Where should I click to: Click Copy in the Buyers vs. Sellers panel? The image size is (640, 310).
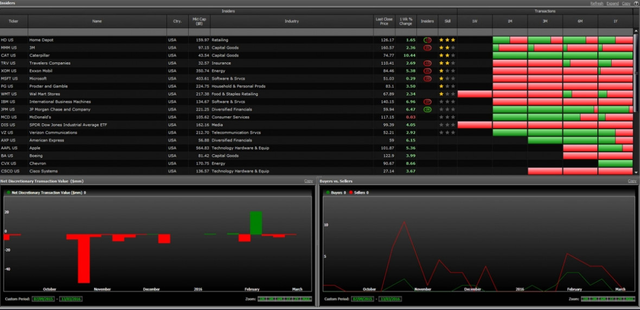click(632, 181)
